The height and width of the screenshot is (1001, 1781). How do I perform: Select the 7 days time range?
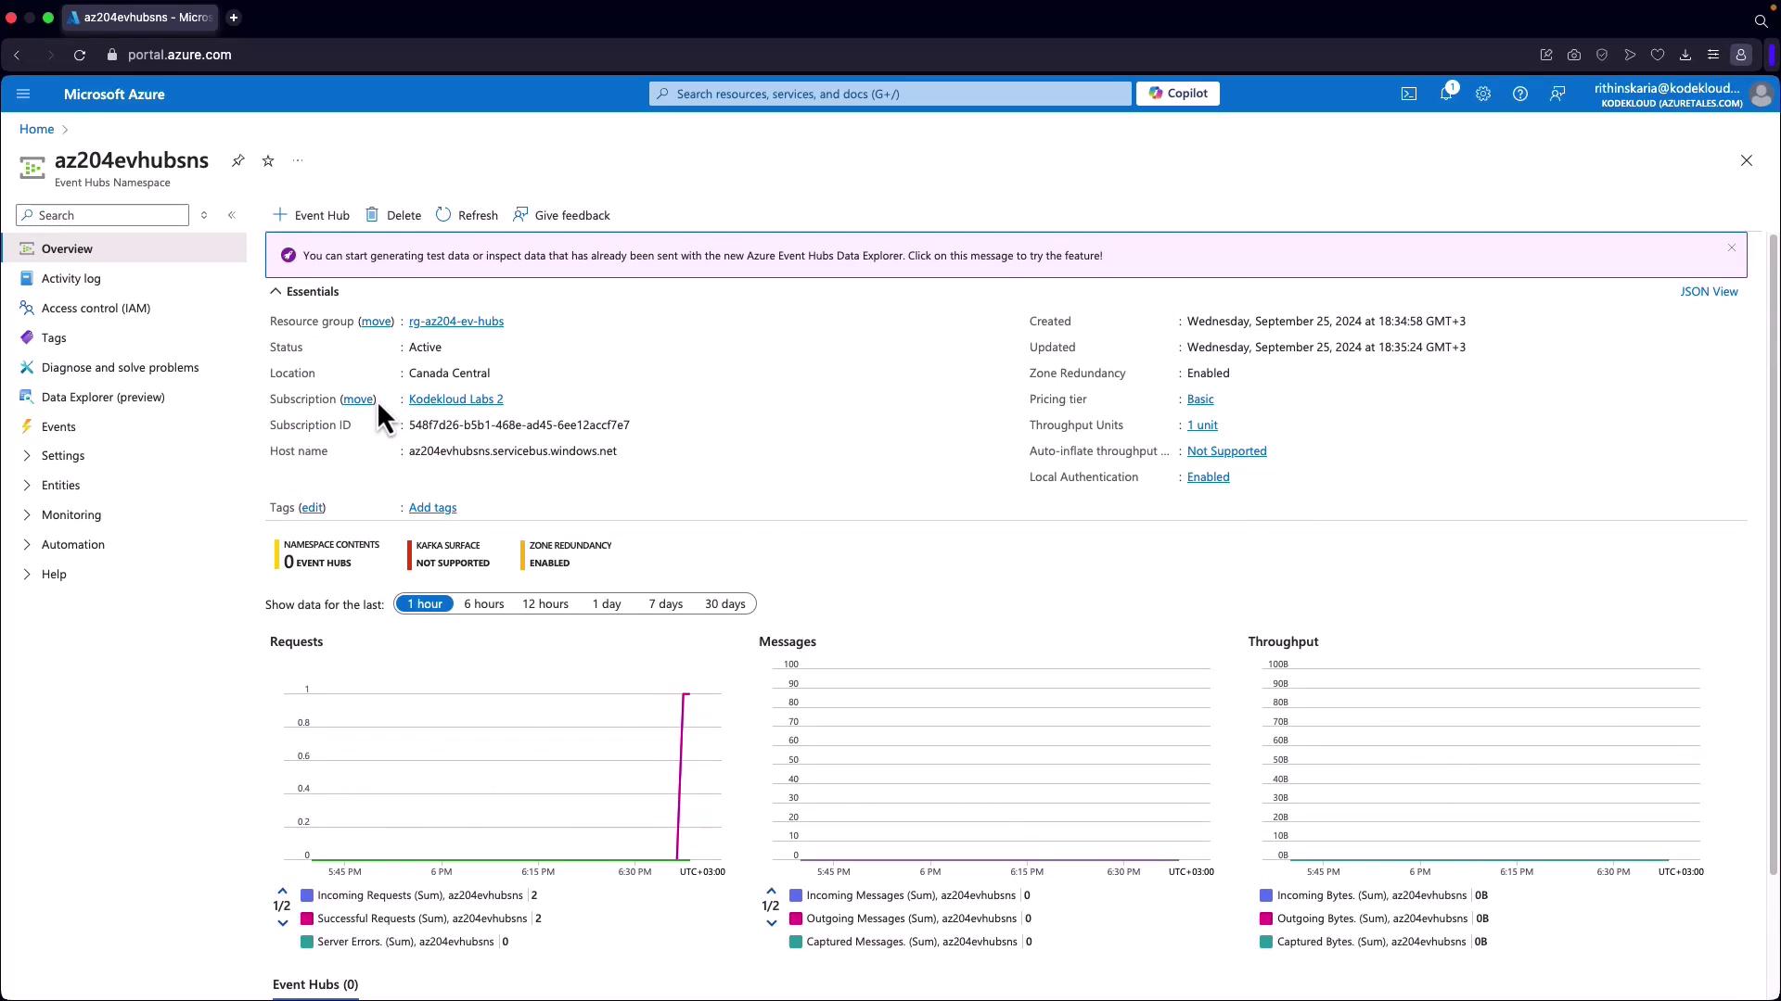point(665,604)
